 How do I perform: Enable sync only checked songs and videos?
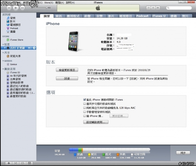point(85,104)
